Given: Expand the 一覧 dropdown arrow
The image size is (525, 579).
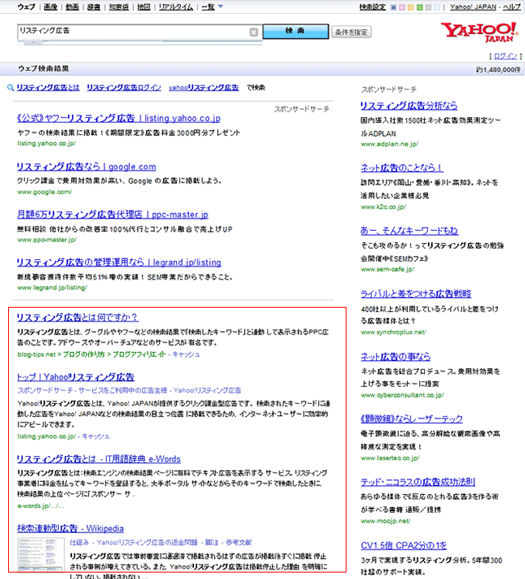Looking at the screenshot, I should point(220,6).
